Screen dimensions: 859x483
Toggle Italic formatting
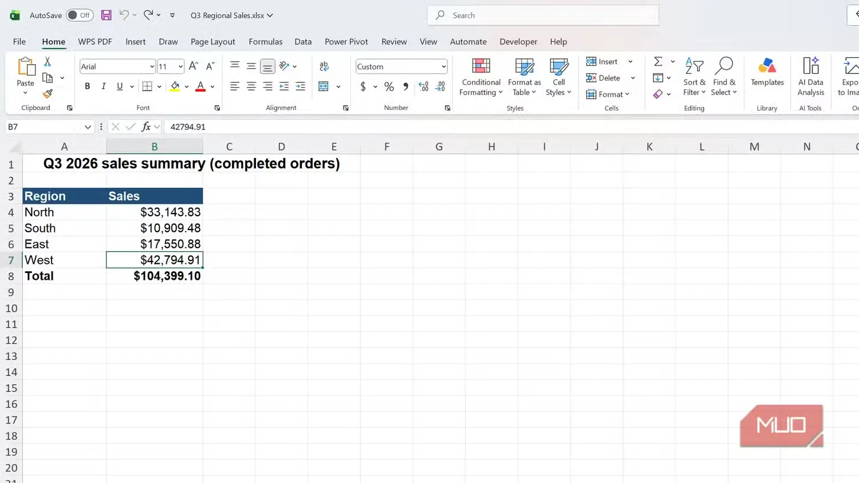point(103,86)
